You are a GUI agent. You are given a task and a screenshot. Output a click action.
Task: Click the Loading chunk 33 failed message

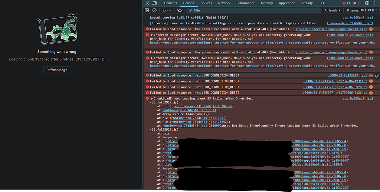pos(57,59)
